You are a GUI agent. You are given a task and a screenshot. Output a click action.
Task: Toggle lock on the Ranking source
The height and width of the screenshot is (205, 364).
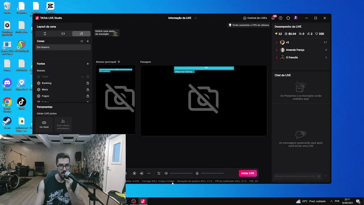pos(88,83)
